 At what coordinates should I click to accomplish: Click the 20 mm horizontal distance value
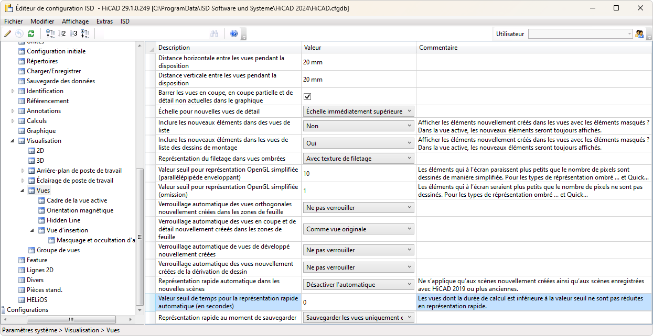click(x=359, y=62)
